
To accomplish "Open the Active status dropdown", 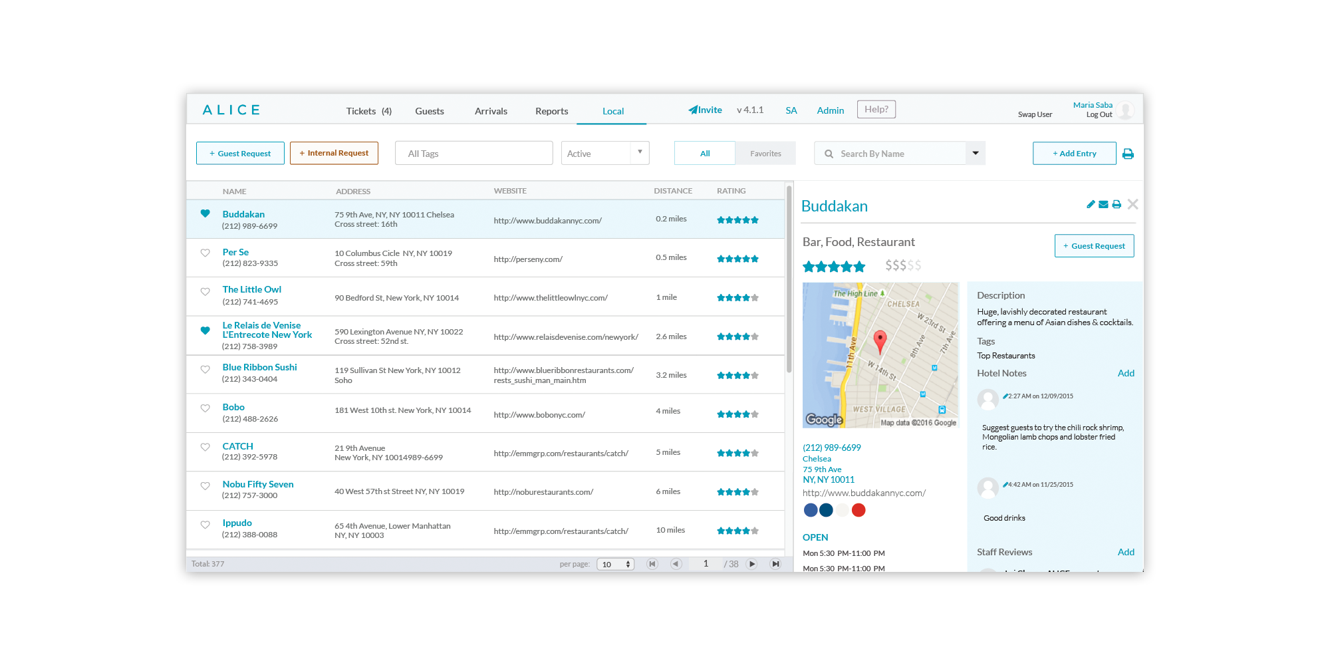I will click(639, 153).
